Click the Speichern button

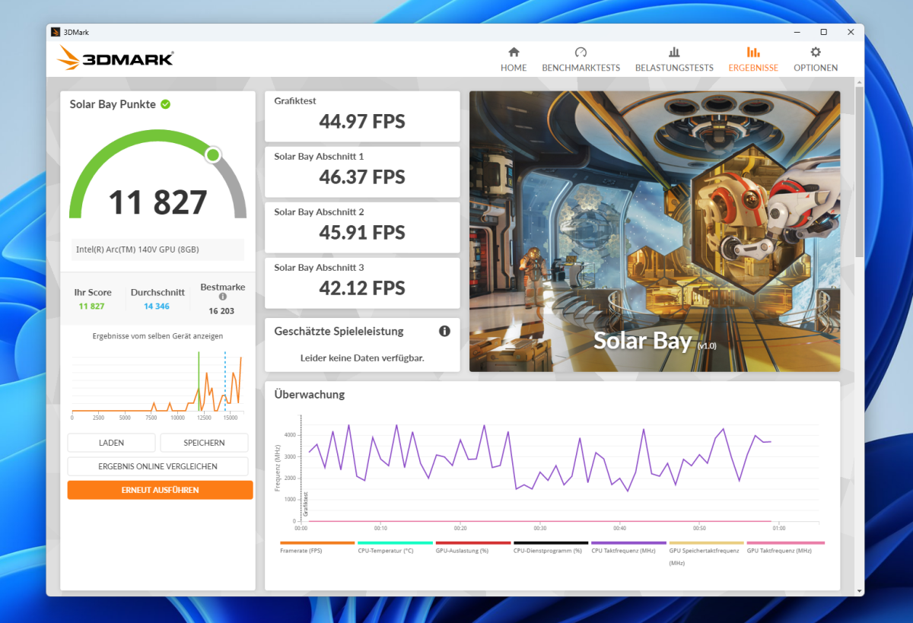pos(204,443)
